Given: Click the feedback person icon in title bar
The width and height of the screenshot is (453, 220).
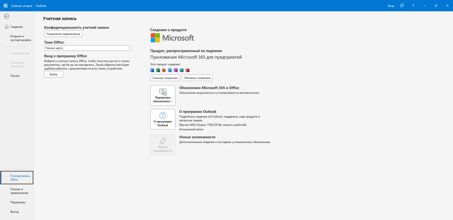Looking at the screenshot, I should (x=402, y=5).
